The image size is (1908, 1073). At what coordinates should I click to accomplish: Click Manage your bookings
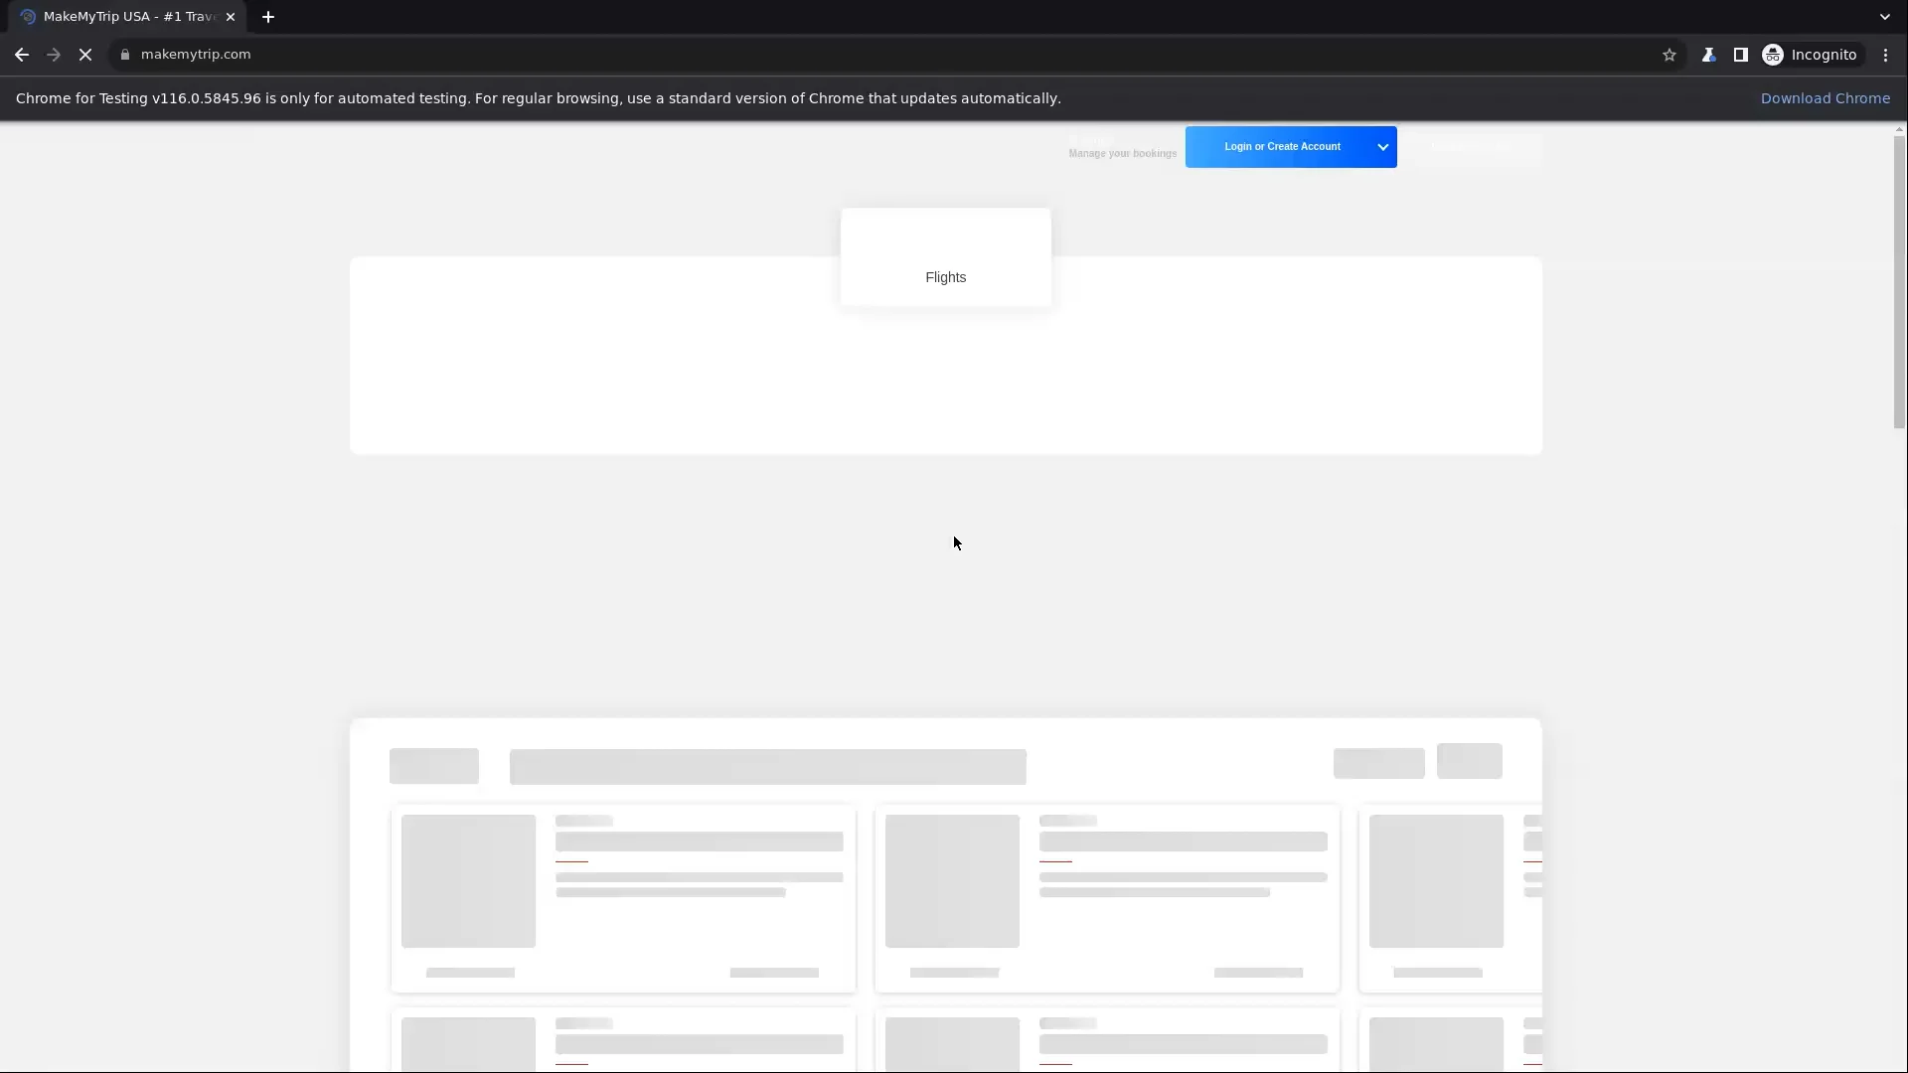click(x=1122, y=153)
